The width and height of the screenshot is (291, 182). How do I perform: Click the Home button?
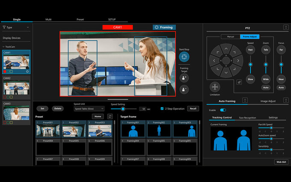tap(98, 116)
